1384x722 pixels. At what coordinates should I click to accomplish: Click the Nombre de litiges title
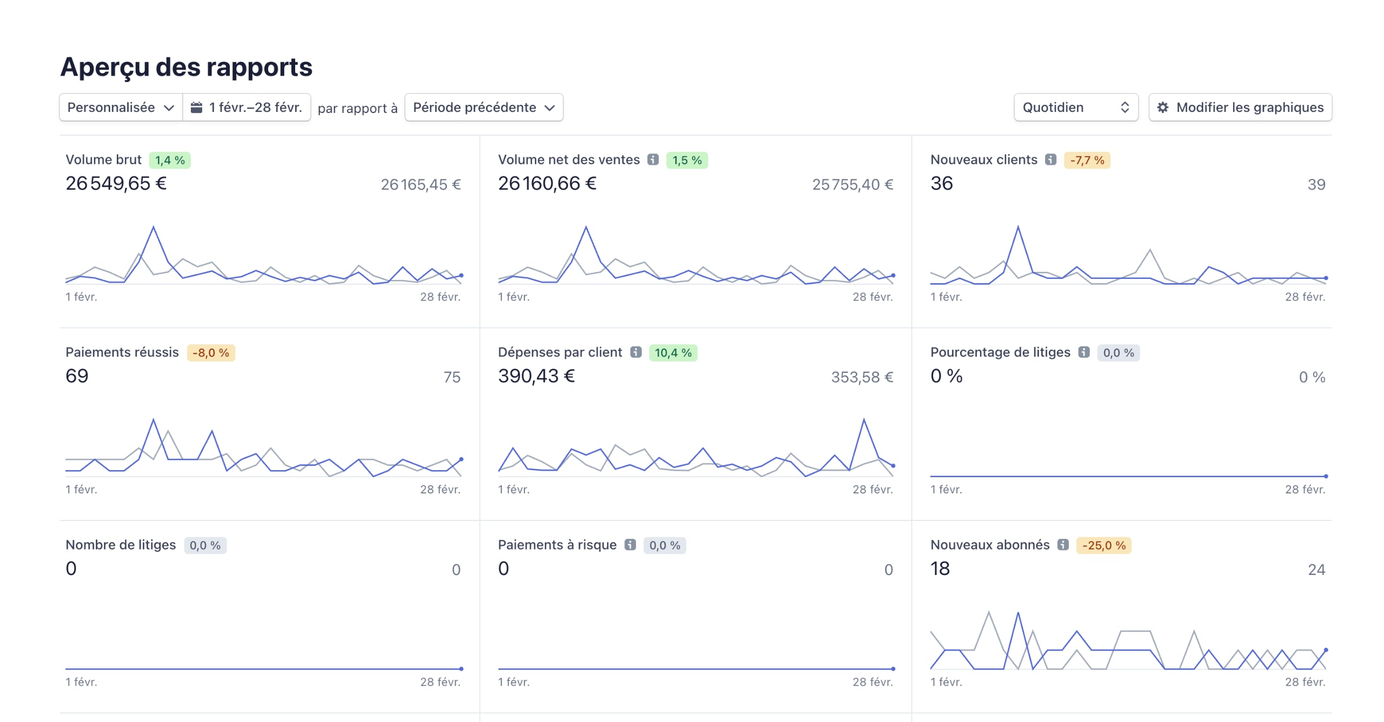pos(121,545)
